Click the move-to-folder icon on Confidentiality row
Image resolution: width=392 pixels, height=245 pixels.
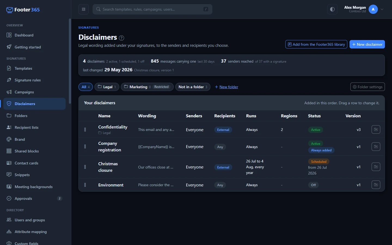click(x=376, y=130)
